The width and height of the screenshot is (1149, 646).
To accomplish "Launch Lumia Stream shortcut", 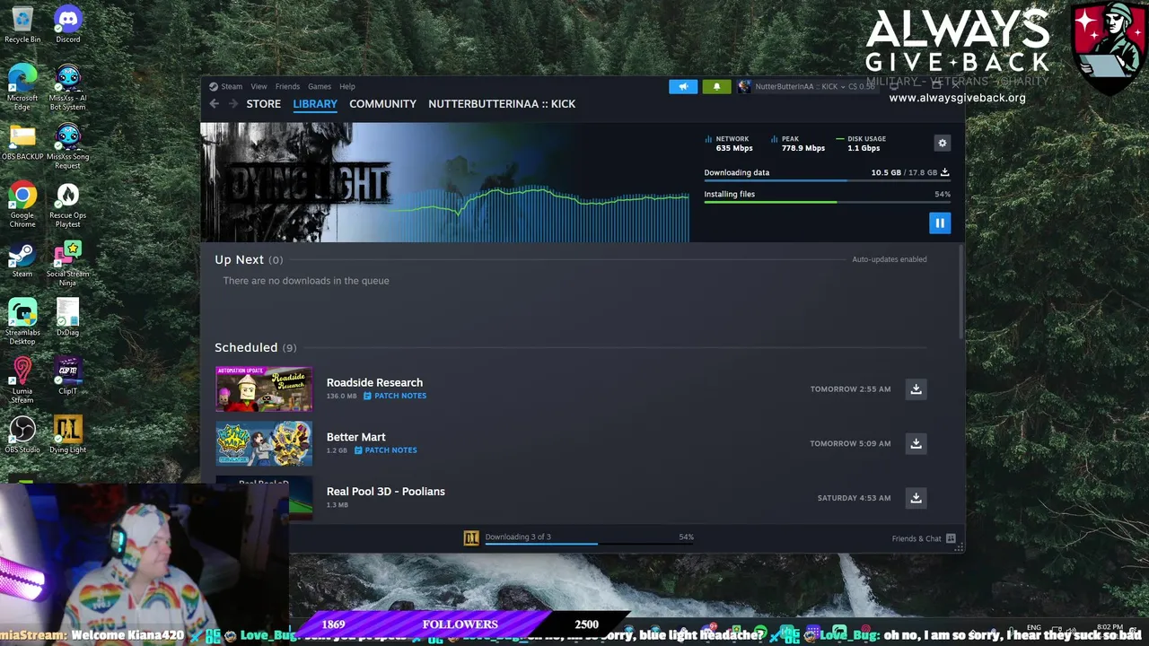I will (x=22, y=380).
